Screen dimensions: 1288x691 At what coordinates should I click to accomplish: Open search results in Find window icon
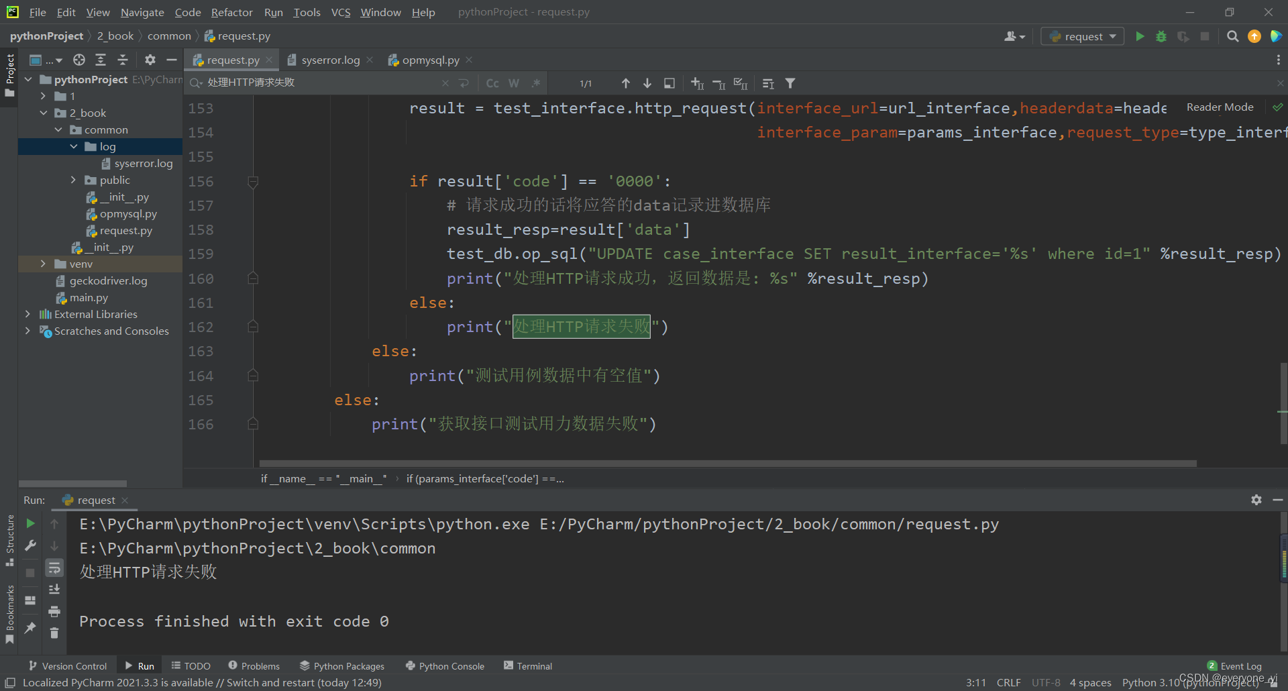click(669, 83)
